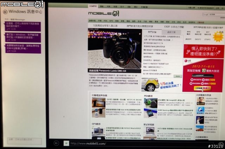The image size is (225, 149).
Task: Click the yellow button on the LG ad
Action: (202, 88)
